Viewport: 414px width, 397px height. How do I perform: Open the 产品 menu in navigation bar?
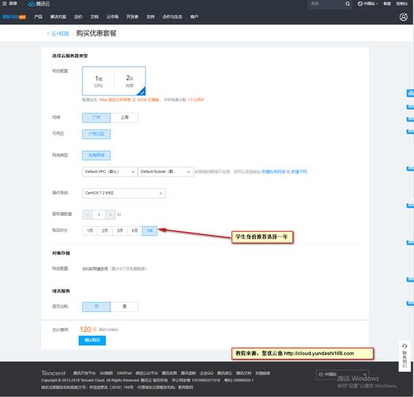(x=38, y=17)
